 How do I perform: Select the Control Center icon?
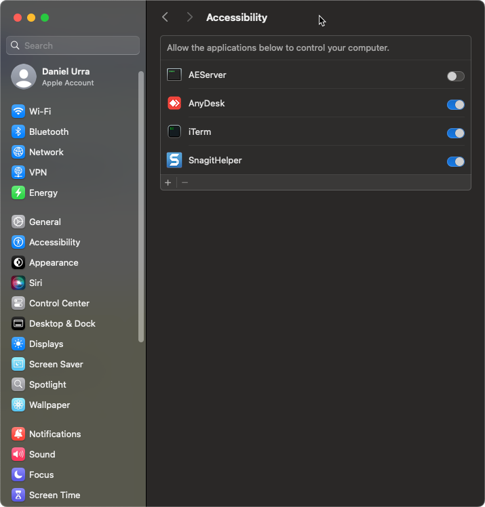[18, 303]
